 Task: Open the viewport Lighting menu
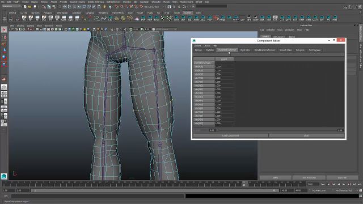coord(30,25)
